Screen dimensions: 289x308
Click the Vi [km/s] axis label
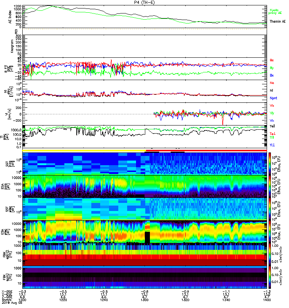(x=9, y=114)
